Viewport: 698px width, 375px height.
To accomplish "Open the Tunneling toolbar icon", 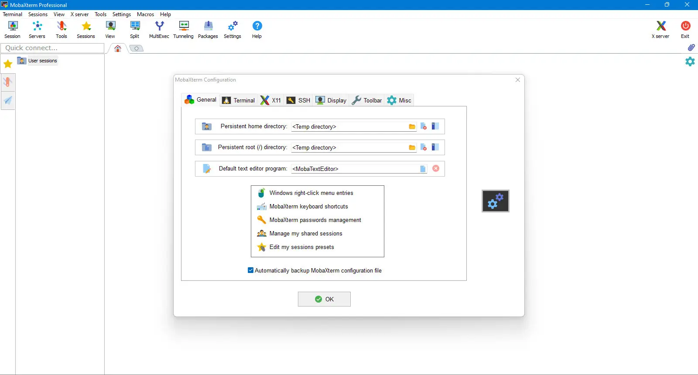I will point(183,30).
